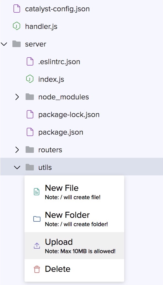Screen dimensions: 163x285
Task: Click the routers folder icon
Action: (x=30, y=150)
